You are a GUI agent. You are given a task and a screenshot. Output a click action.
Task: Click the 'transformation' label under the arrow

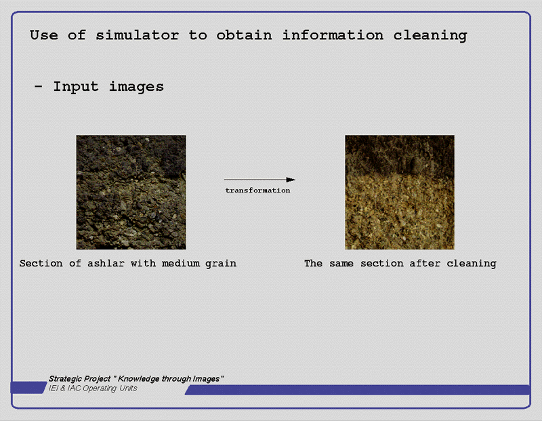257,191
